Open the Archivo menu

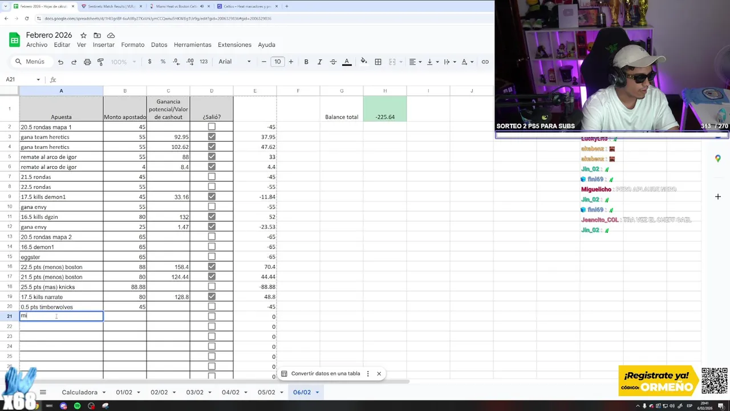36,45
